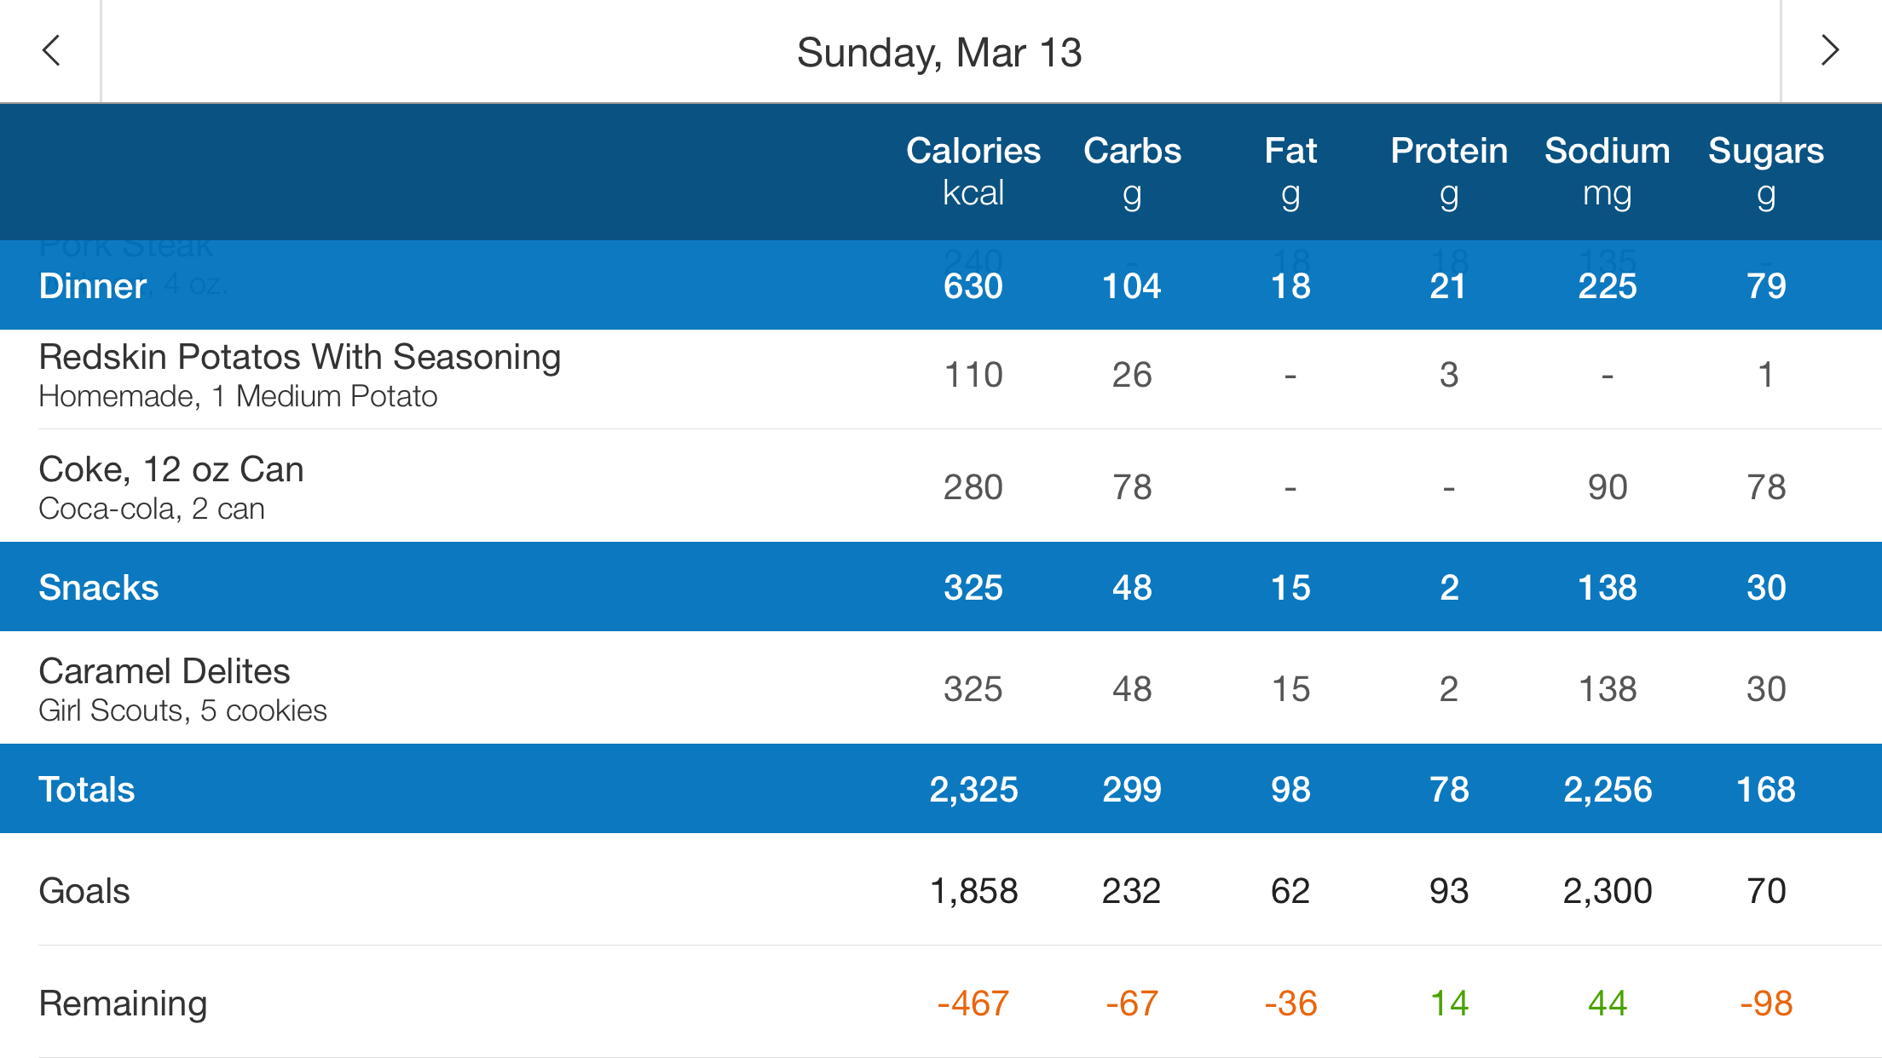
Task: Select the Carbs column header
Action: click(1132, 170)
